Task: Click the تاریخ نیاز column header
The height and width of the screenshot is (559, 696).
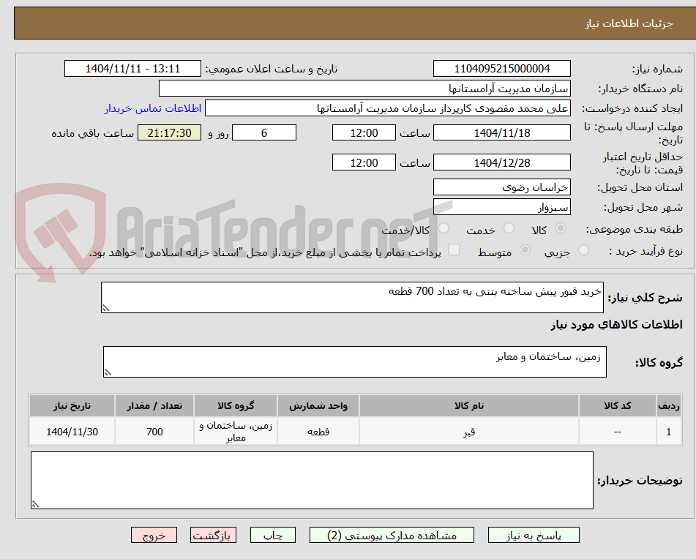Action: [72, 406]
